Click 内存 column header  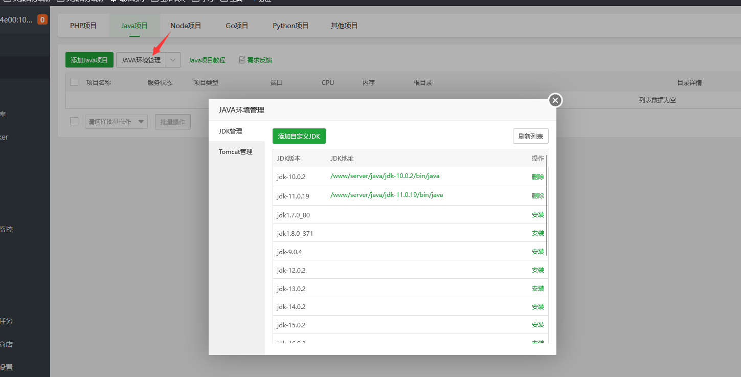(x=369, y=82)
